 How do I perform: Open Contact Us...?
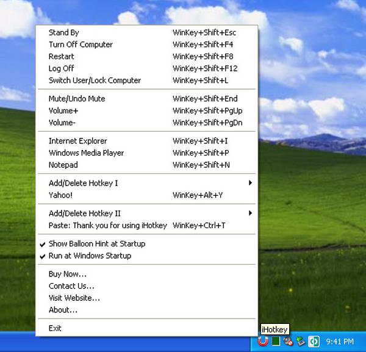(x=146, y=286)
